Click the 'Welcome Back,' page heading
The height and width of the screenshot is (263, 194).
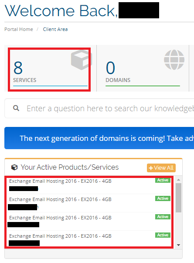61,11
